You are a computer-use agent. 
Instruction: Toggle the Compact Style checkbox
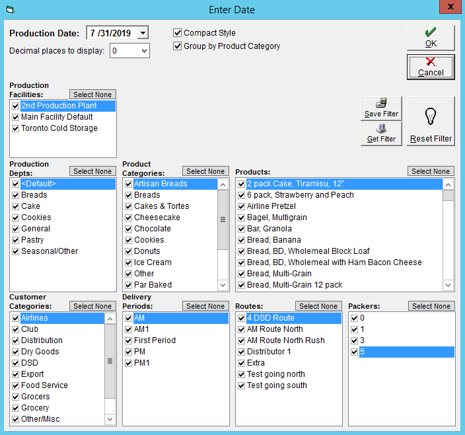pyautogui.click(x=177, y=32)
